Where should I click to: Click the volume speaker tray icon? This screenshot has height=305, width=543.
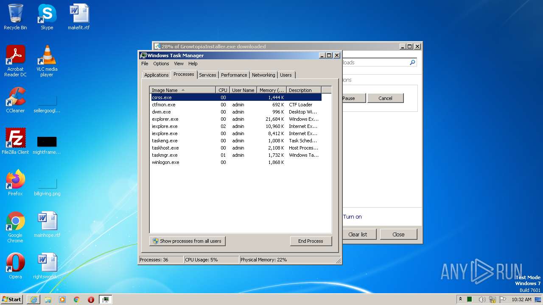pyautogui.click(x=482, y=299)
